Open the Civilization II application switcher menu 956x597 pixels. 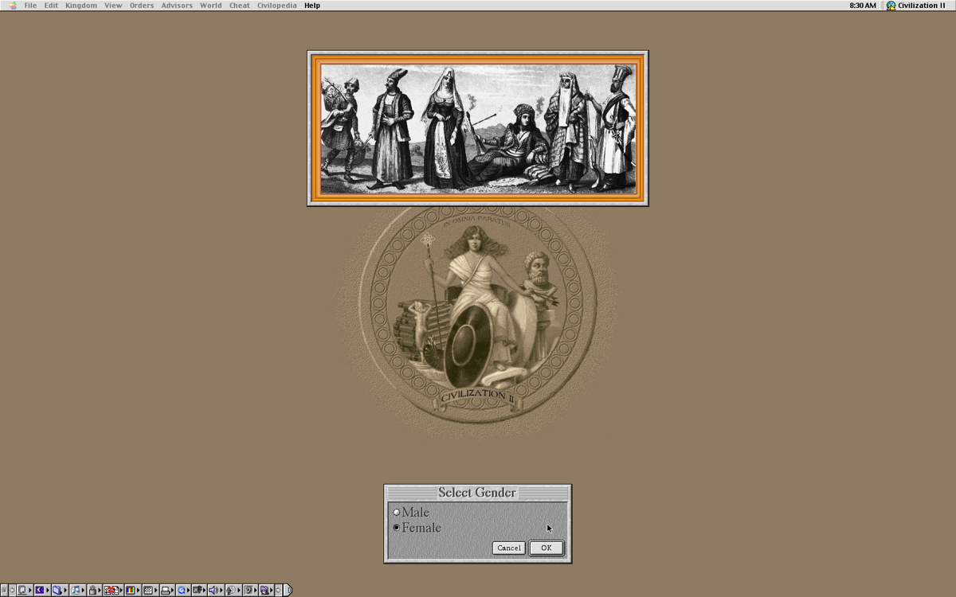coord(915,6)
